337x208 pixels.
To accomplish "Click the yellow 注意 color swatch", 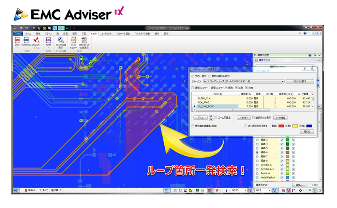I will coord(295,126).
